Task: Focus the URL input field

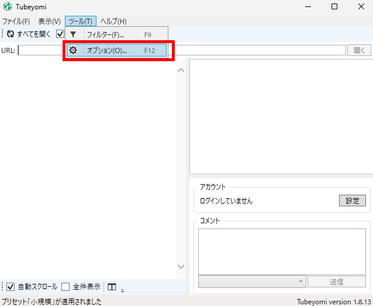Action: pos(181,50)
